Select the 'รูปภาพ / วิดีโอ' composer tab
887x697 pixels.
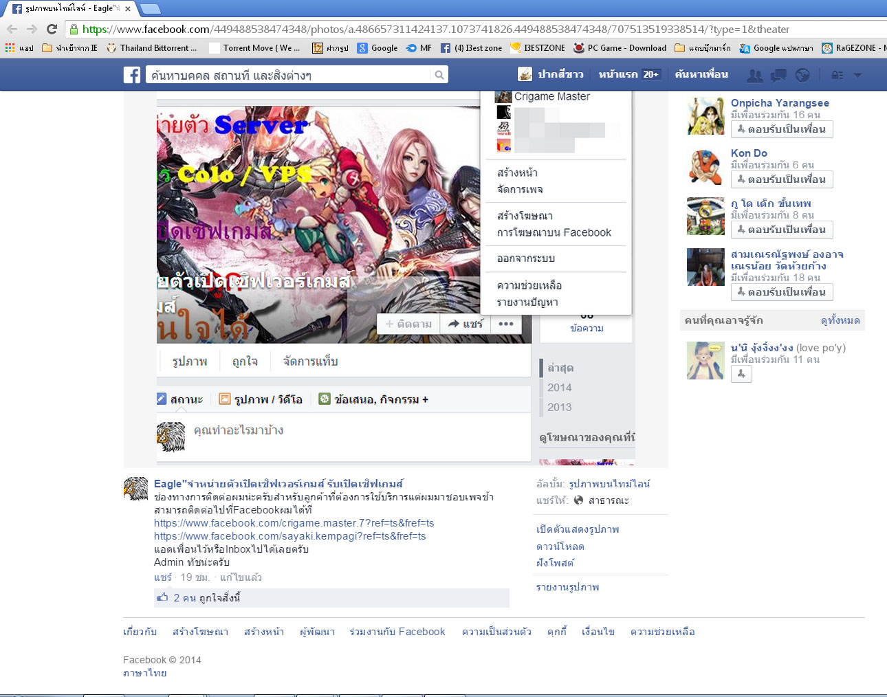click(x=261, y=399)
